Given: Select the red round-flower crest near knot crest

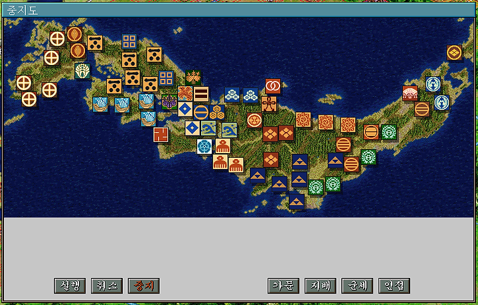Looking at the screenshot, I should point(254,120).
